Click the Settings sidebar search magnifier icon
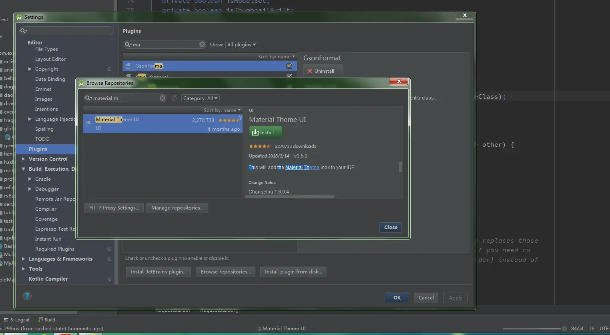The width and height of the screenshot is (610, 335). click(24, 31)
